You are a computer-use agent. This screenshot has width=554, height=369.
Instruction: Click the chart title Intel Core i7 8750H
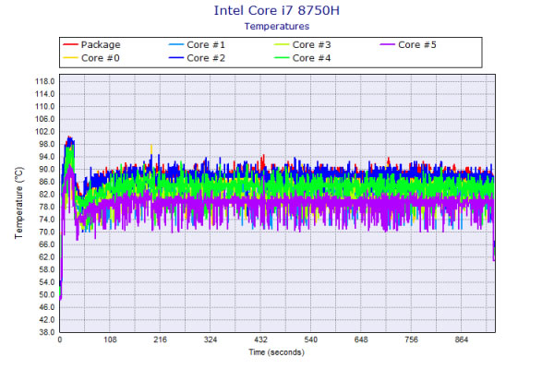277,10
